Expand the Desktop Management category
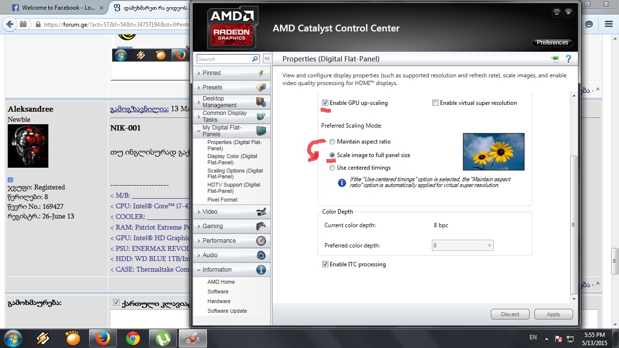Viewport: 619px width, 348px height. pos(199,102)
